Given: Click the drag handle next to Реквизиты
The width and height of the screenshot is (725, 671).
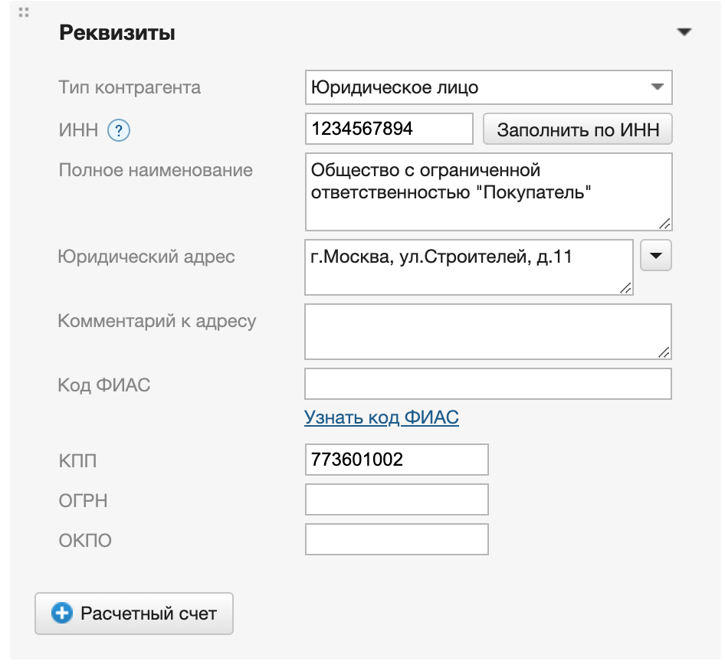Looking at the screenshot, I should [x=24, y=13].
